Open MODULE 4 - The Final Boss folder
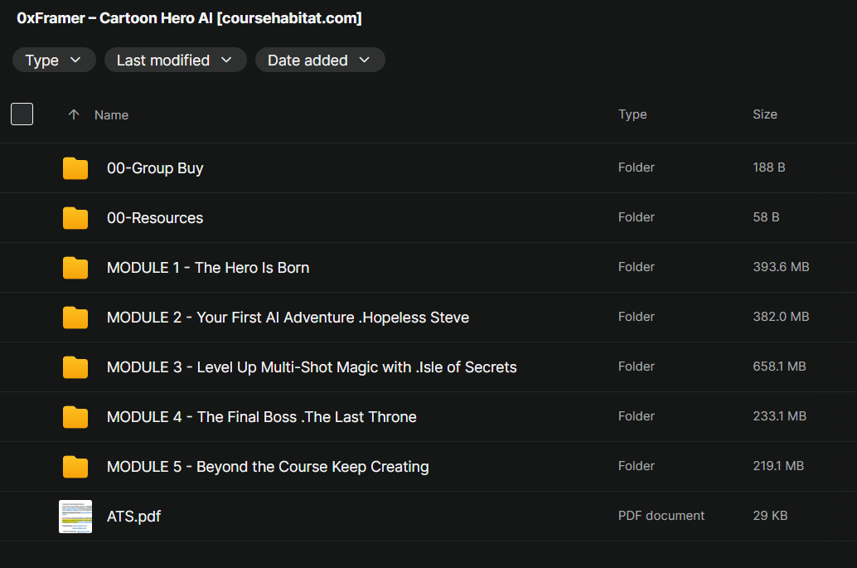 tap(261, 417)
